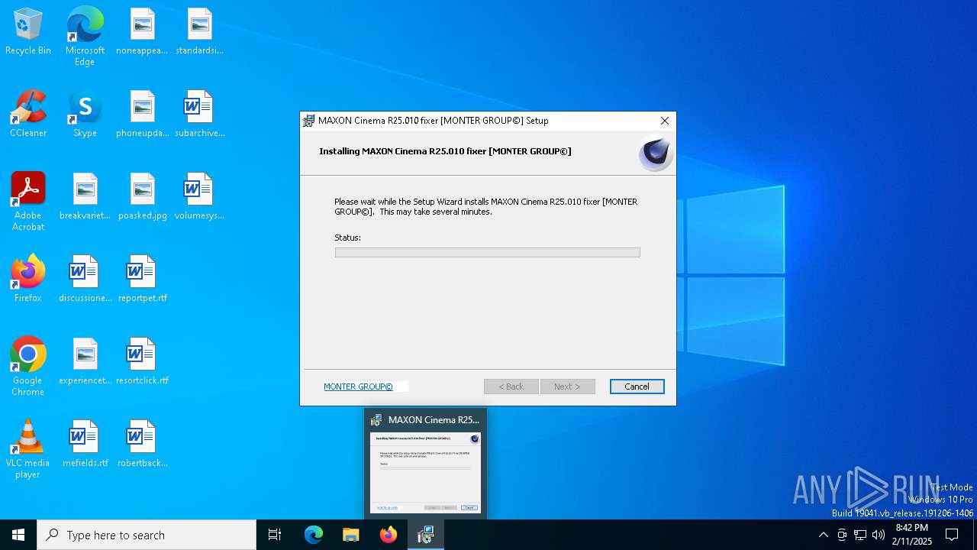977x550 pixels.
Task: Open Task View on the taskbar
Action: [x=275, y=535]
